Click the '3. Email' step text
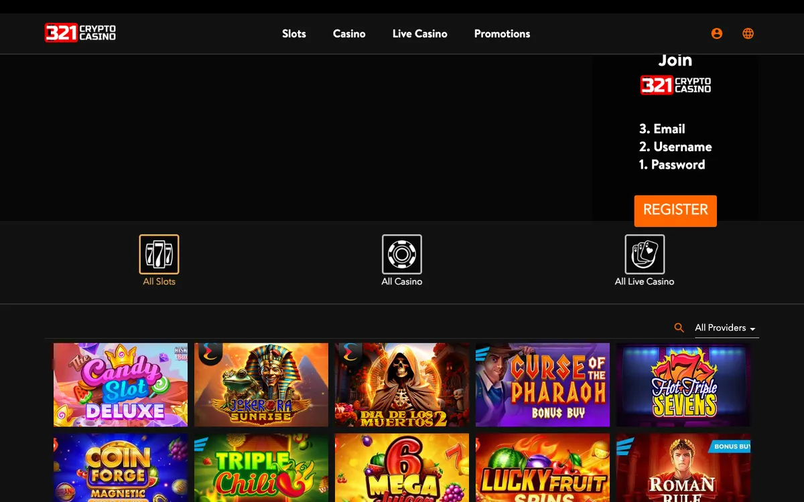This screenshot has height=502, width=804. (x=662, y=129)
